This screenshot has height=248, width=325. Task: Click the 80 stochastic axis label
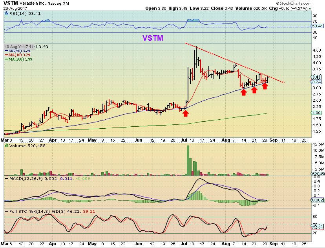[315, 217]
